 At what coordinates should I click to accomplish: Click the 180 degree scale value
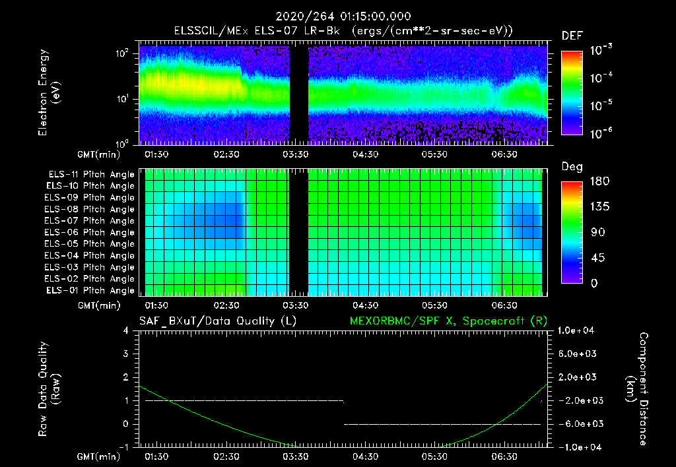point(600,181)
